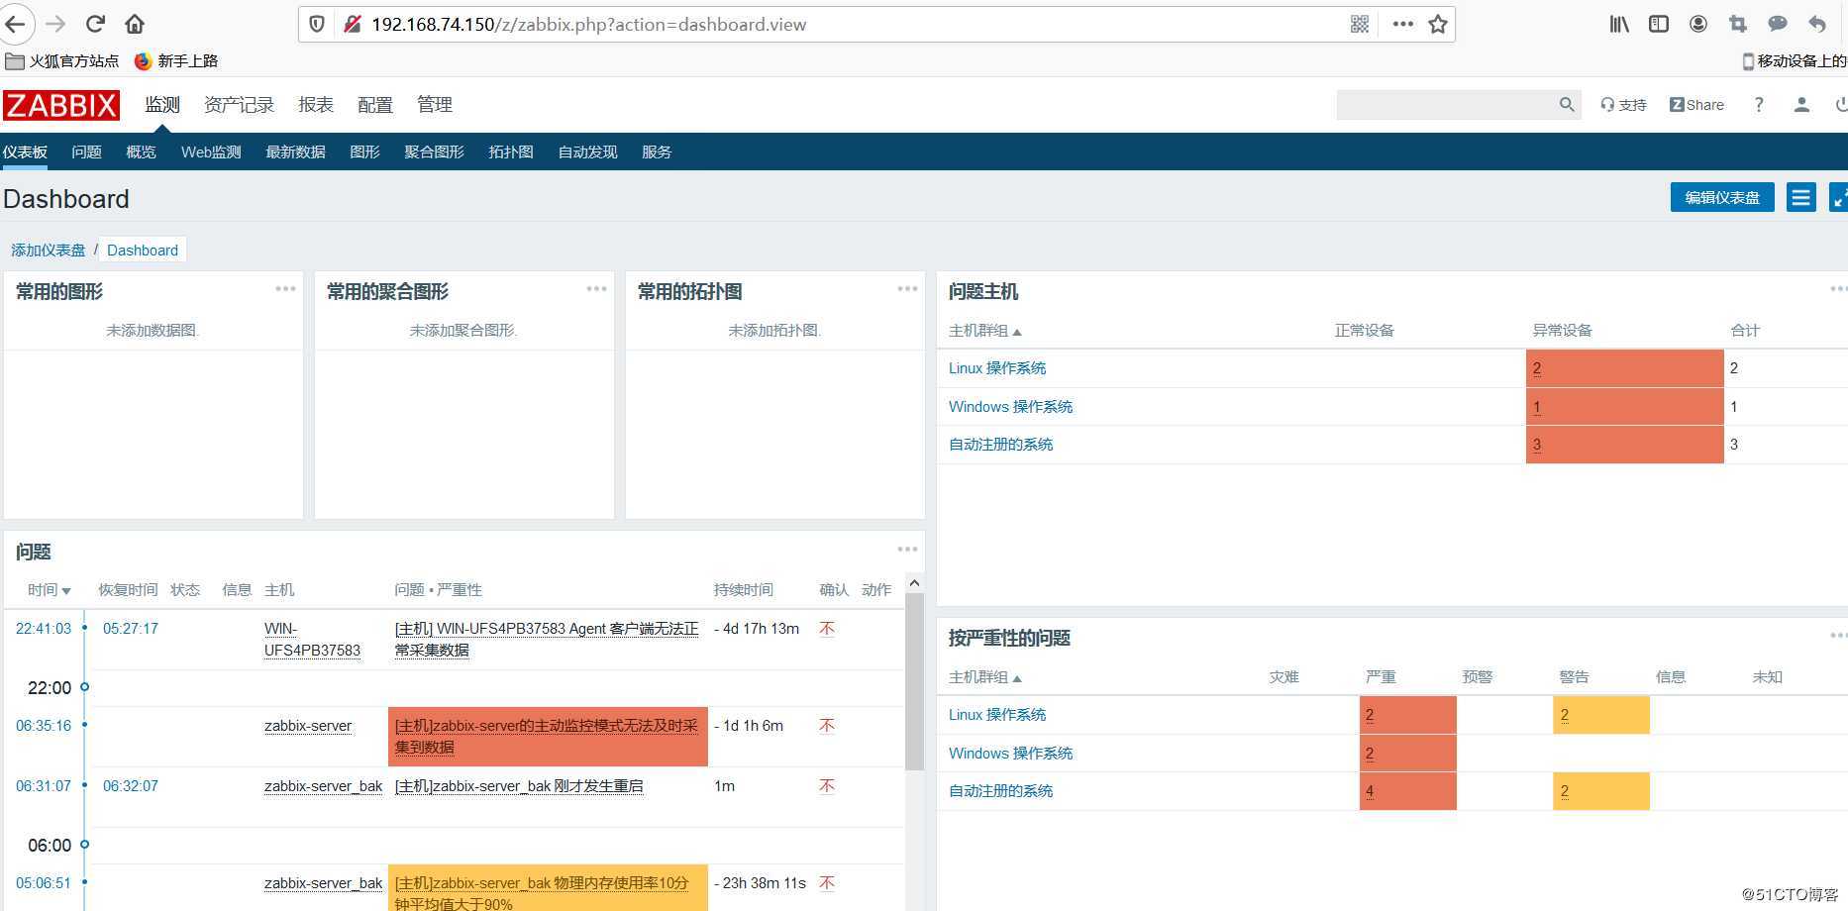The height and width of the screenshot is (911, 1848).
Task: Go to the 概览 submenu tab
Action: 141,152
